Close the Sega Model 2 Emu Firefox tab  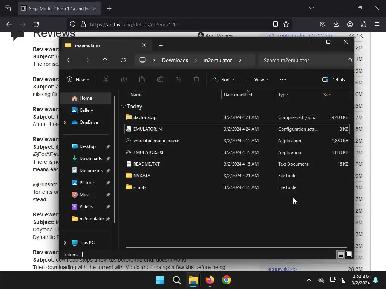click(95, 8)
